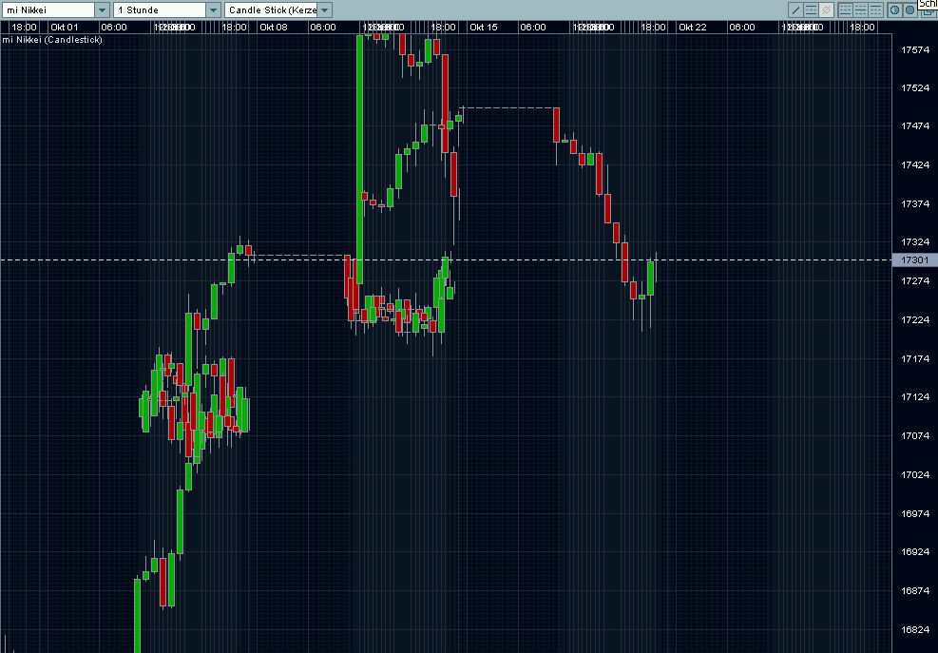Click the 17474 price axis label
Screen dimensions: 938x653
tap(915, 126)
